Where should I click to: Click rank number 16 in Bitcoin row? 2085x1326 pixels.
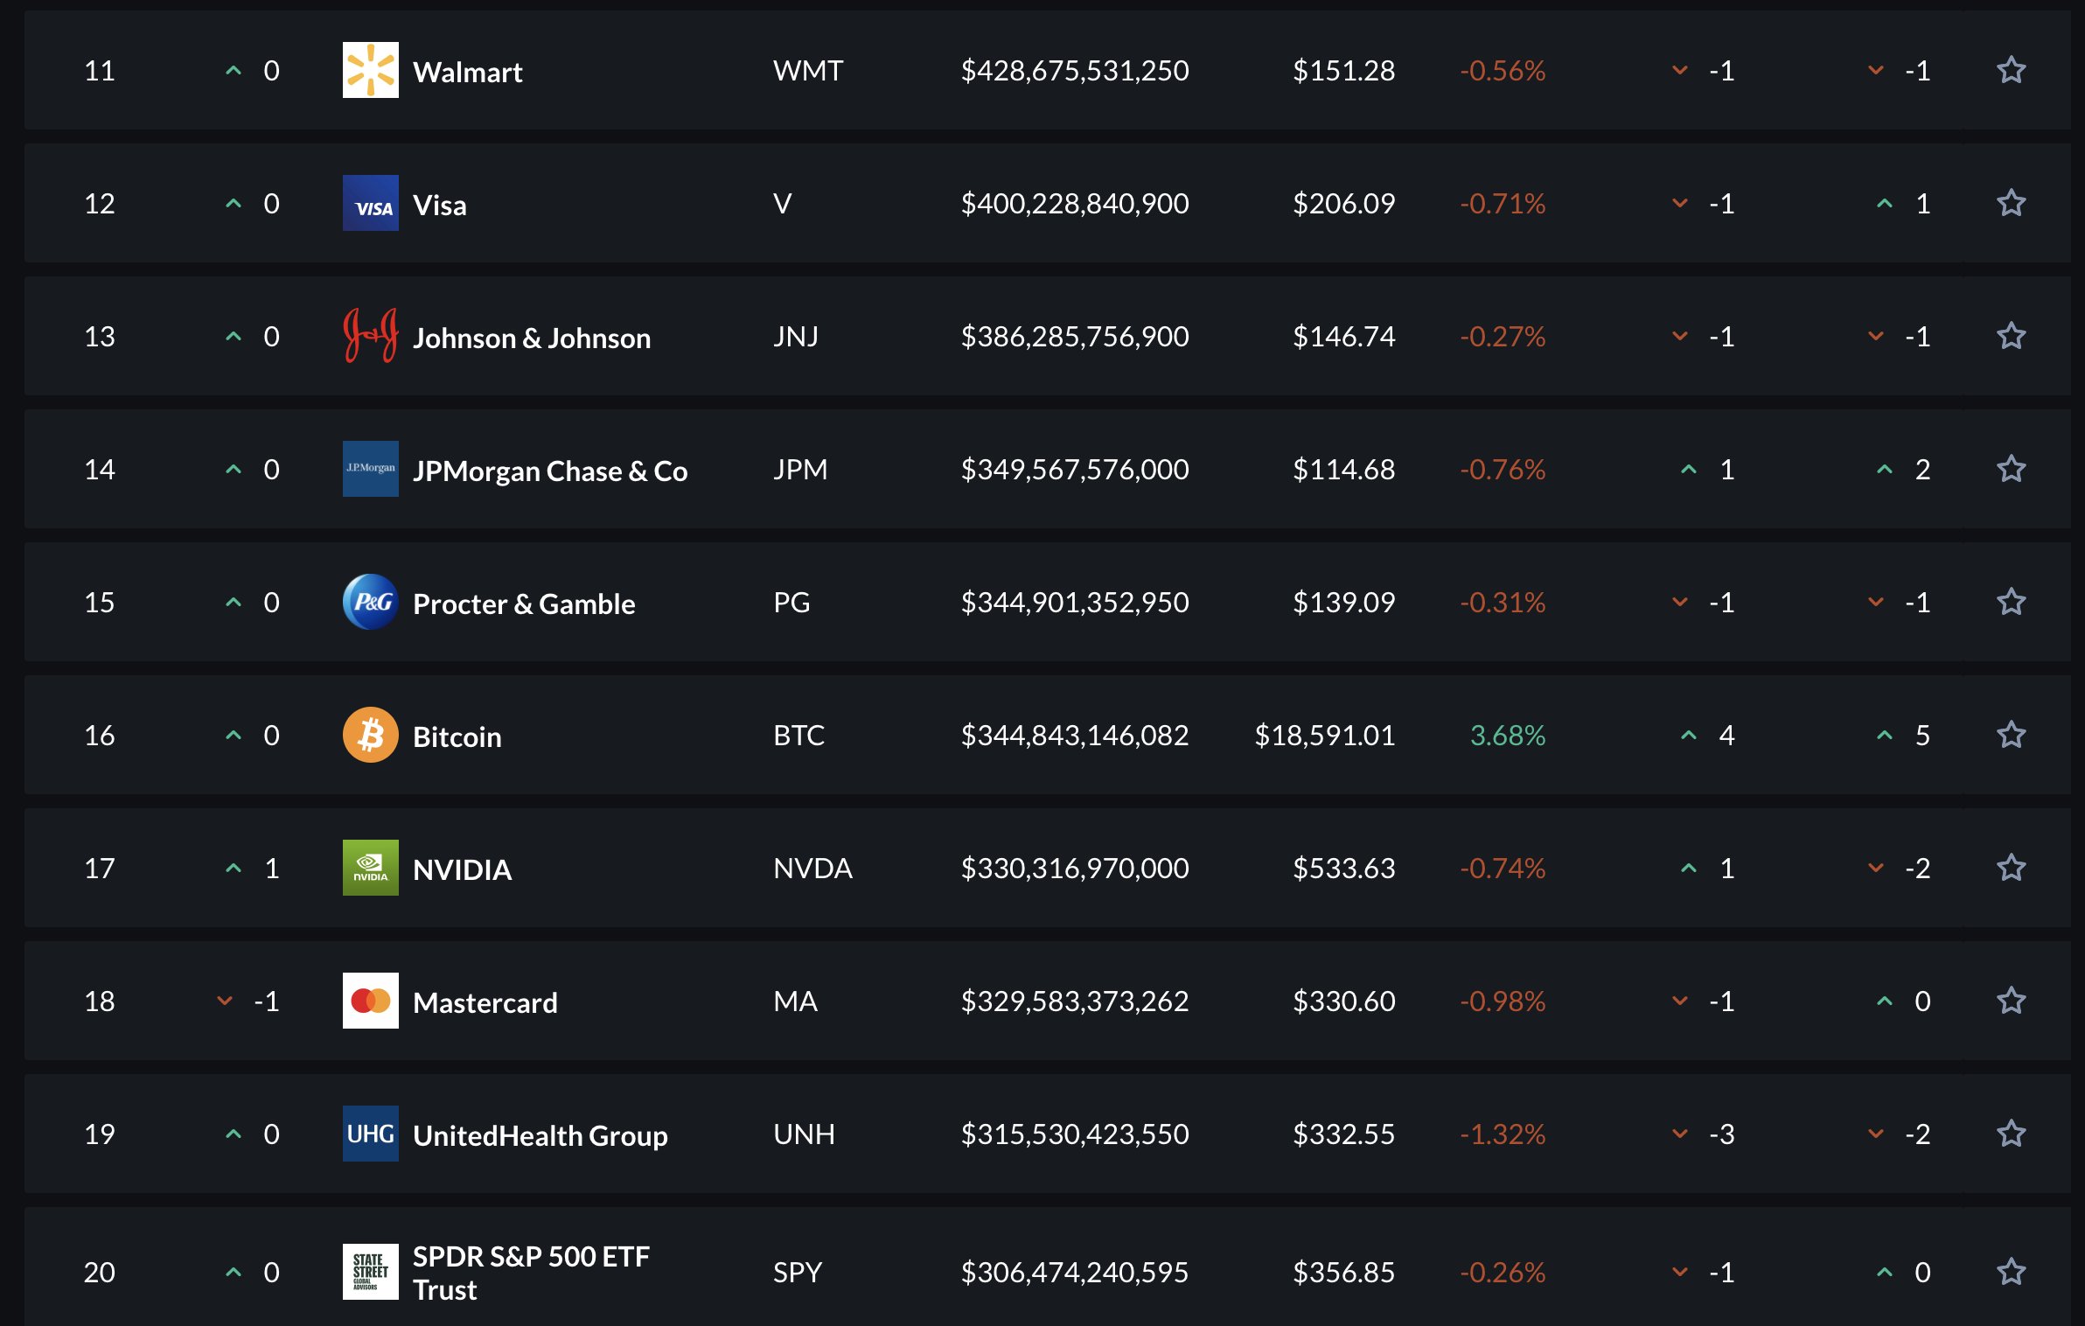click(x=100, y=735)
